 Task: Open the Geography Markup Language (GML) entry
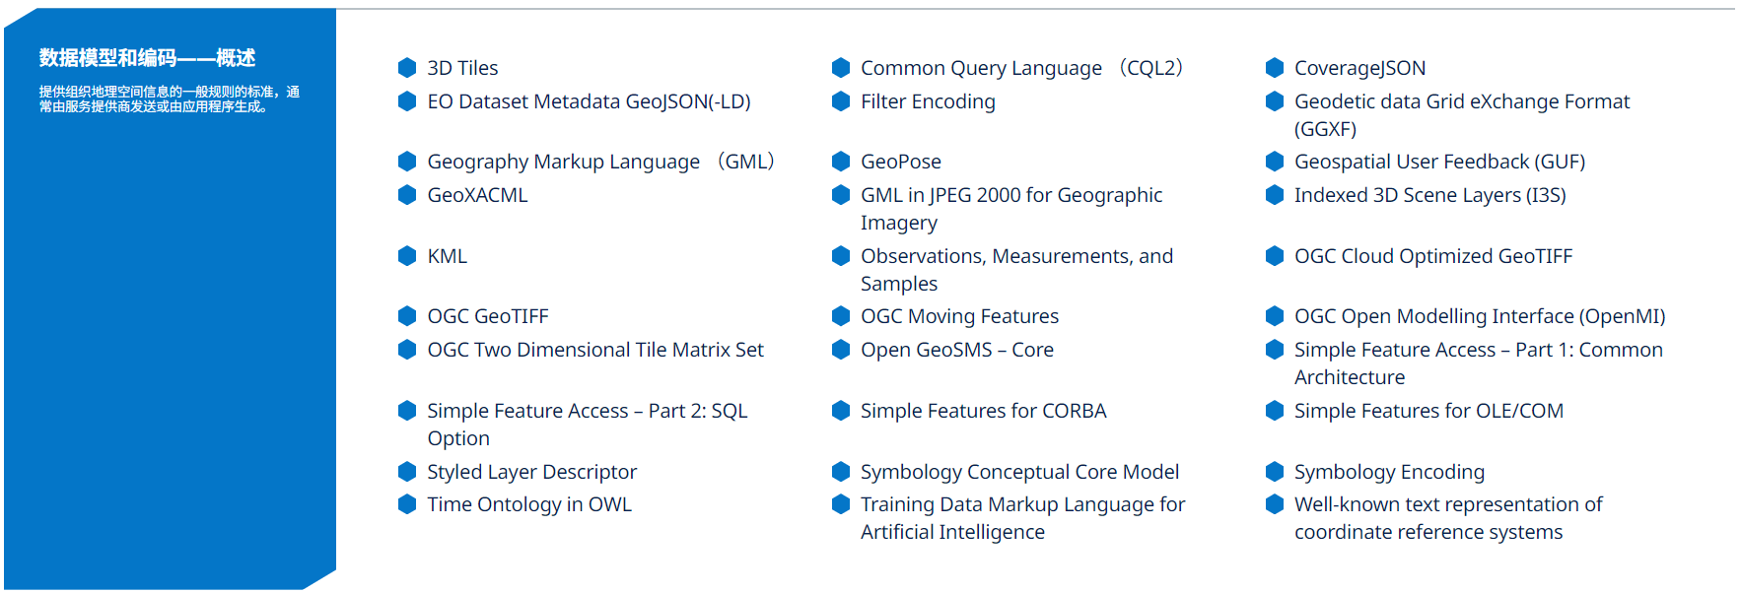point(601,162)
